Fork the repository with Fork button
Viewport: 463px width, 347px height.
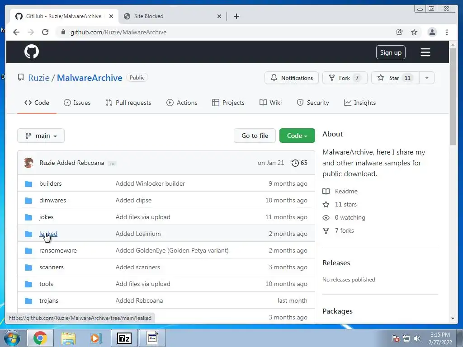pos(345,78)
